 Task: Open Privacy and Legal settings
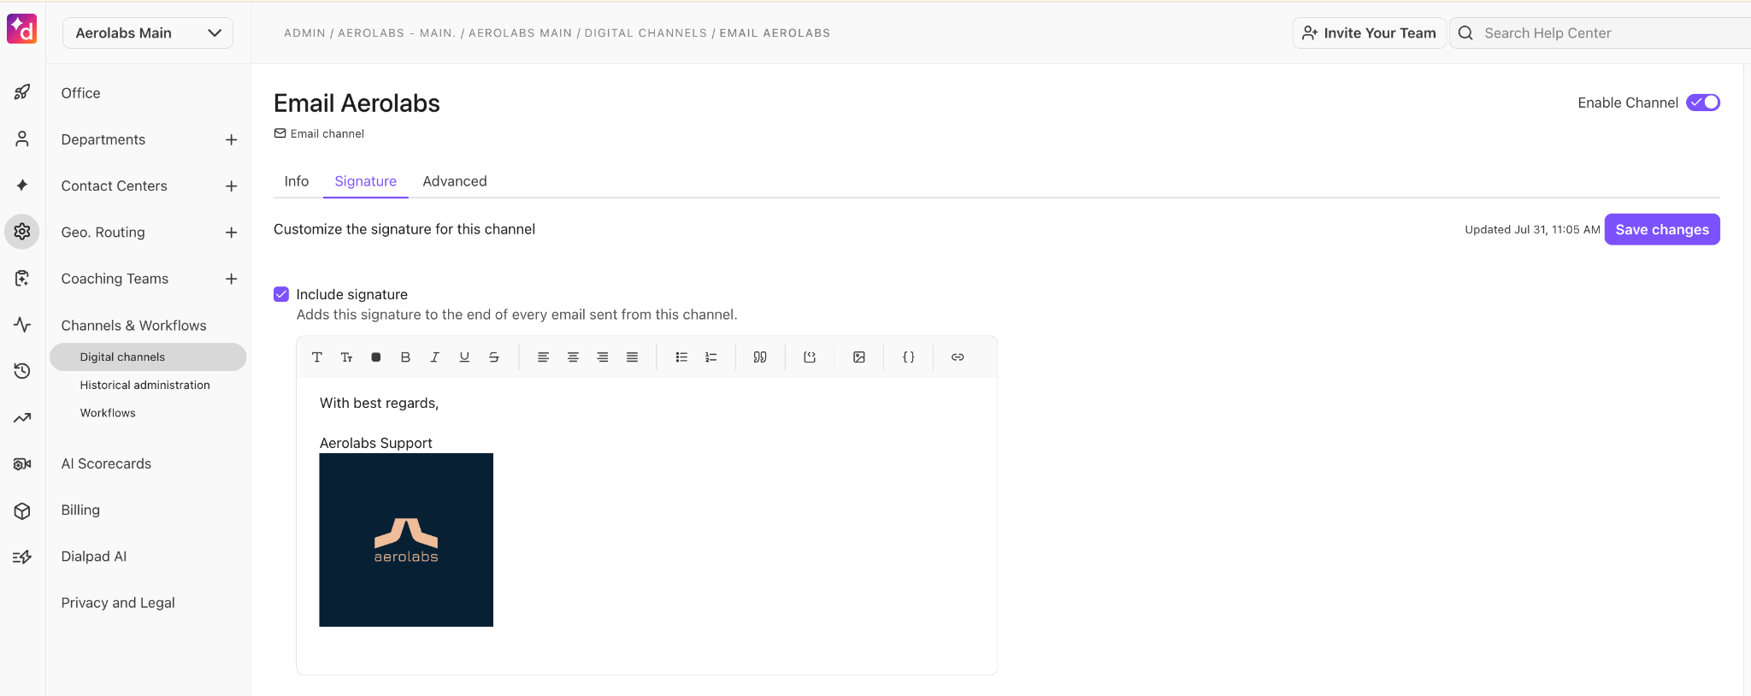[118, 603]
